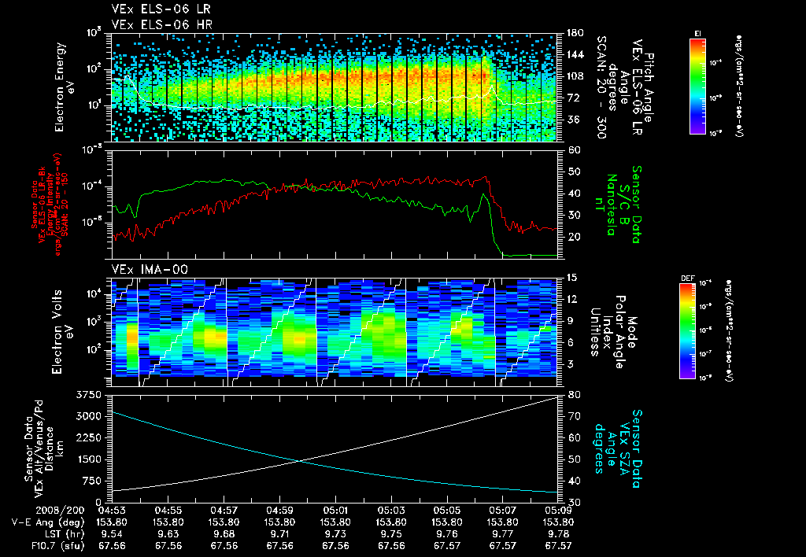Click the LST value '9.71'
The height and width of the screenshot is (557, 806).
(279, 534)
